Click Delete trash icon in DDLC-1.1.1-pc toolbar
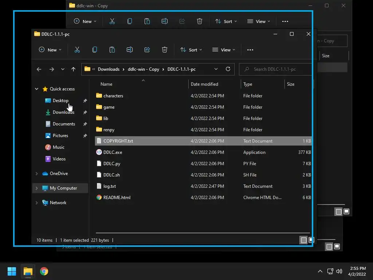This screenshot has width=373, height=280. coord(165,50)
